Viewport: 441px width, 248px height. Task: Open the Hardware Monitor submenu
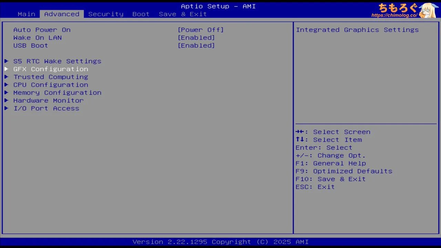[x=48, y=101]
